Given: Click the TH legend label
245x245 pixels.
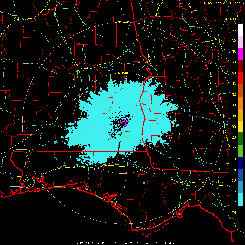Looking at the screenshot, I should click(x=234, y=213).
